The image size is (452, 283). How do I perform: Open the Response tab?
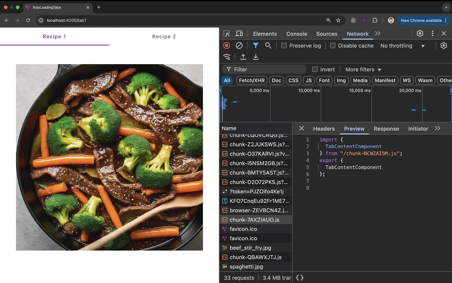pyautogui.click(x=386, y=128)
